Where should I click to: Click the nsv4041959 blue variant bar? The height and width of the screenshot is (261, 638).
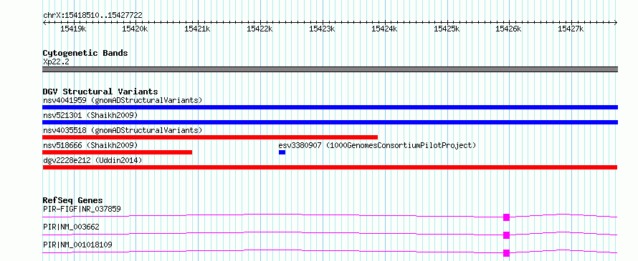330,107
